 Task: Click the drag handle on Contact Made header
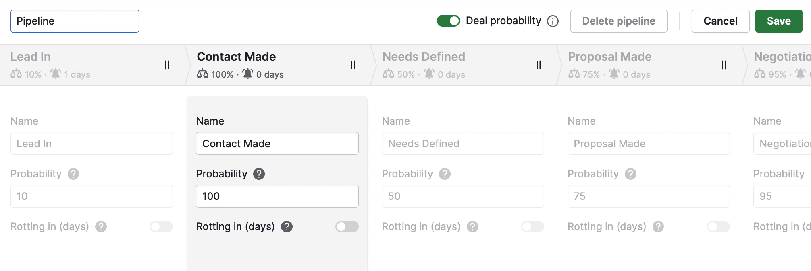(353, 65)
